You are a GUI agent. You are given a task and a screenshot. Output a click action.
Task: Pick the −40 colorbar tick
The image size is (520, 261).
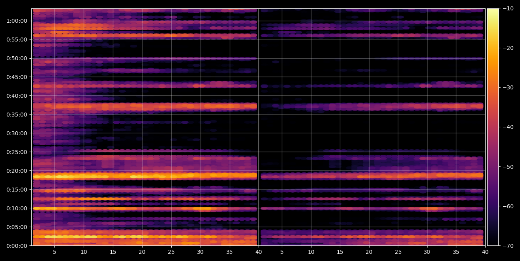pyautogui.click(x=508, y=127)
